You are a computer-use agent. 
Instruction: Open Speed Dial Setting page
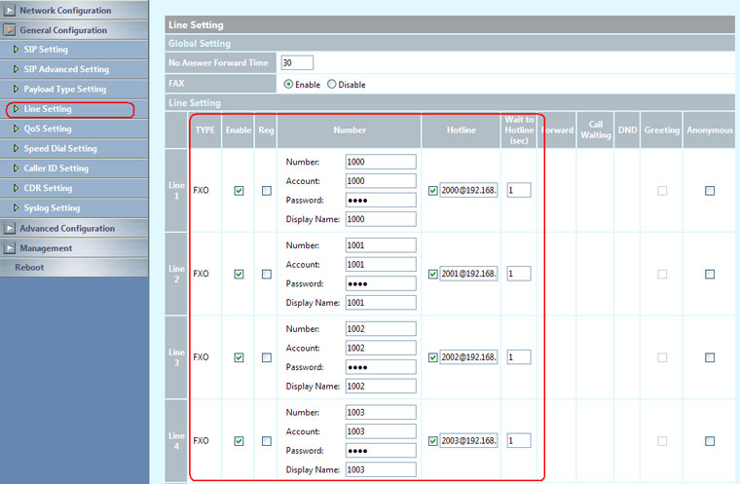[60, 149]
